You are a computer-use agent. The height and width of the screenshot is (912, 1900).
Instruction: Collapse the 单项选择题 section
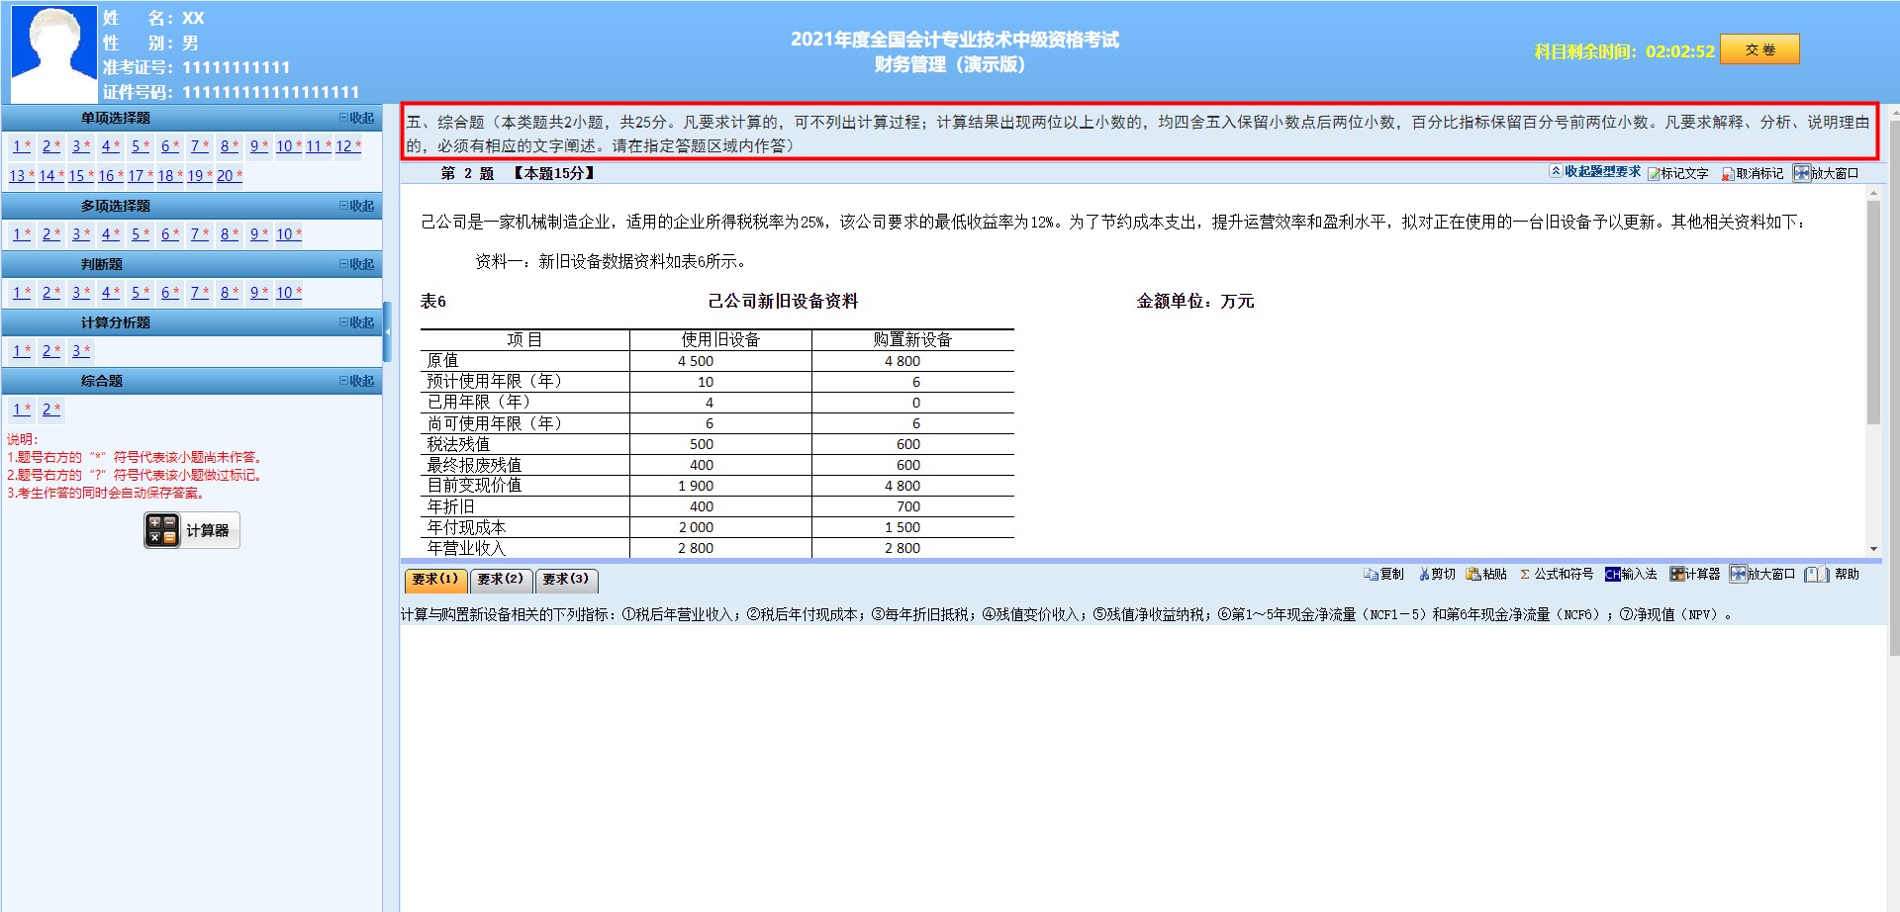coord(356,118)
